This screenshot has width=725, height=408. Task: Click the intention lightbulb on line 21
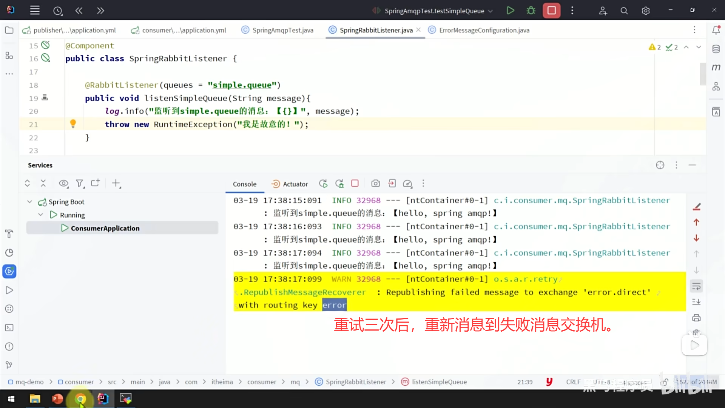[73, 124]
